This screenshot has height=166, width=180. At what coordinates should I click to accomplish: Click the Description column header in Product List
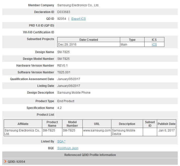click(x=127, y=124)
